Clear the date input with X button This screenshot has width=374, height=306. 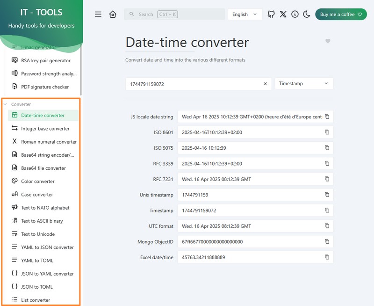click(265, 84)
